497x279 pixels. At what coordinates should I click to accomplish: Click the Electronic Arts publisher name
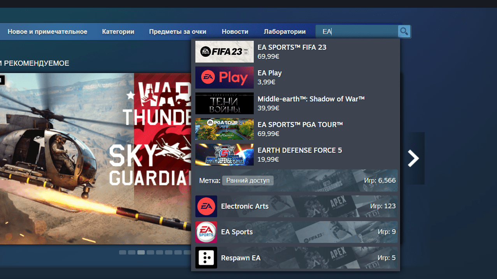pyautogui.click(x=245, y=206)
